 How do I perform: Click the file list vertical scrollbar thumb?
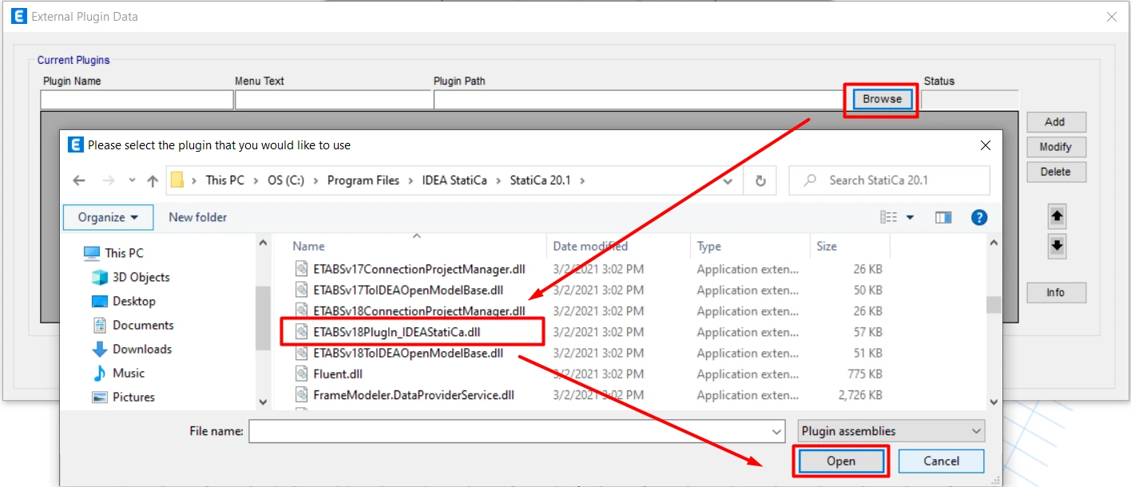coord(994,305)
